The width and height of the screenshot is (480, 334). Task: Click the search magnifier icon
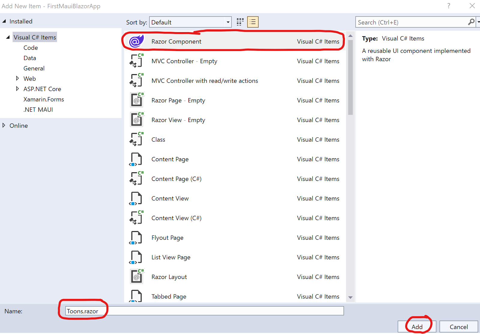click(471, 22)
